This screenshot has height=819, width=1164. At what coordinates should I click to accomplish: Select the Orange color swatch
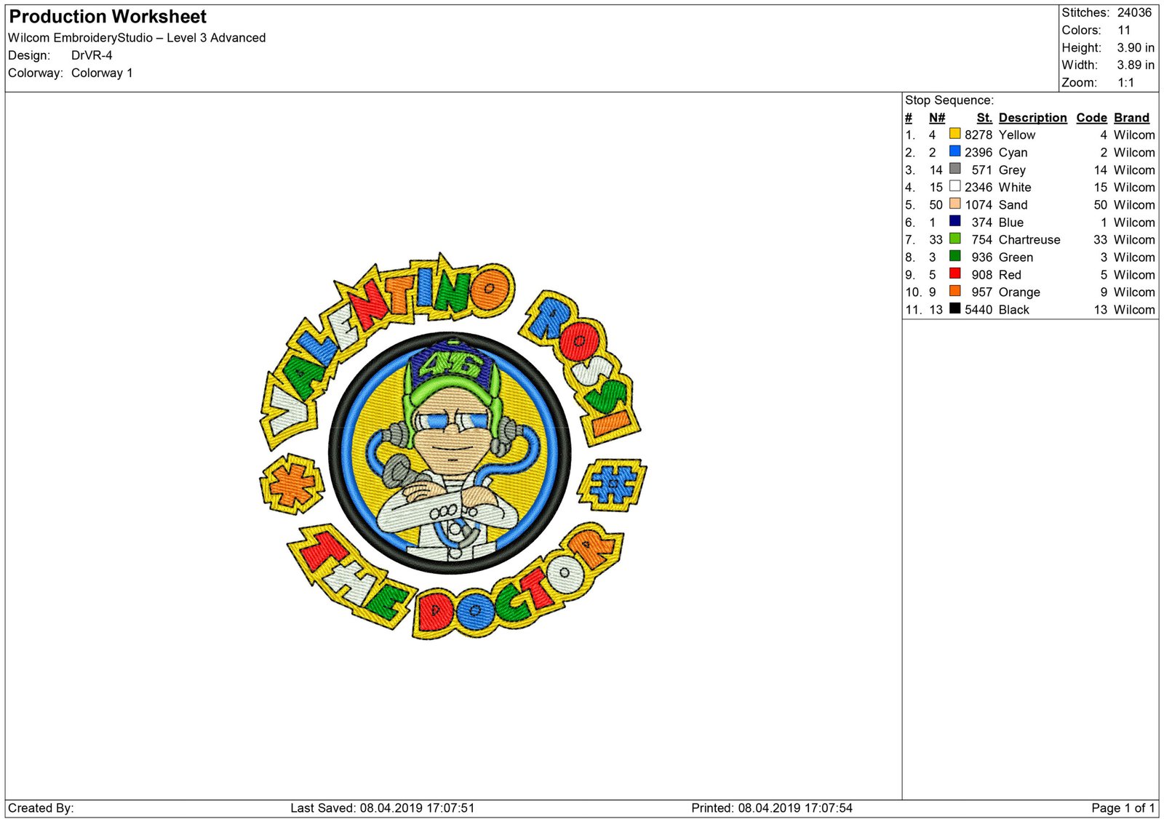[954, 291]
